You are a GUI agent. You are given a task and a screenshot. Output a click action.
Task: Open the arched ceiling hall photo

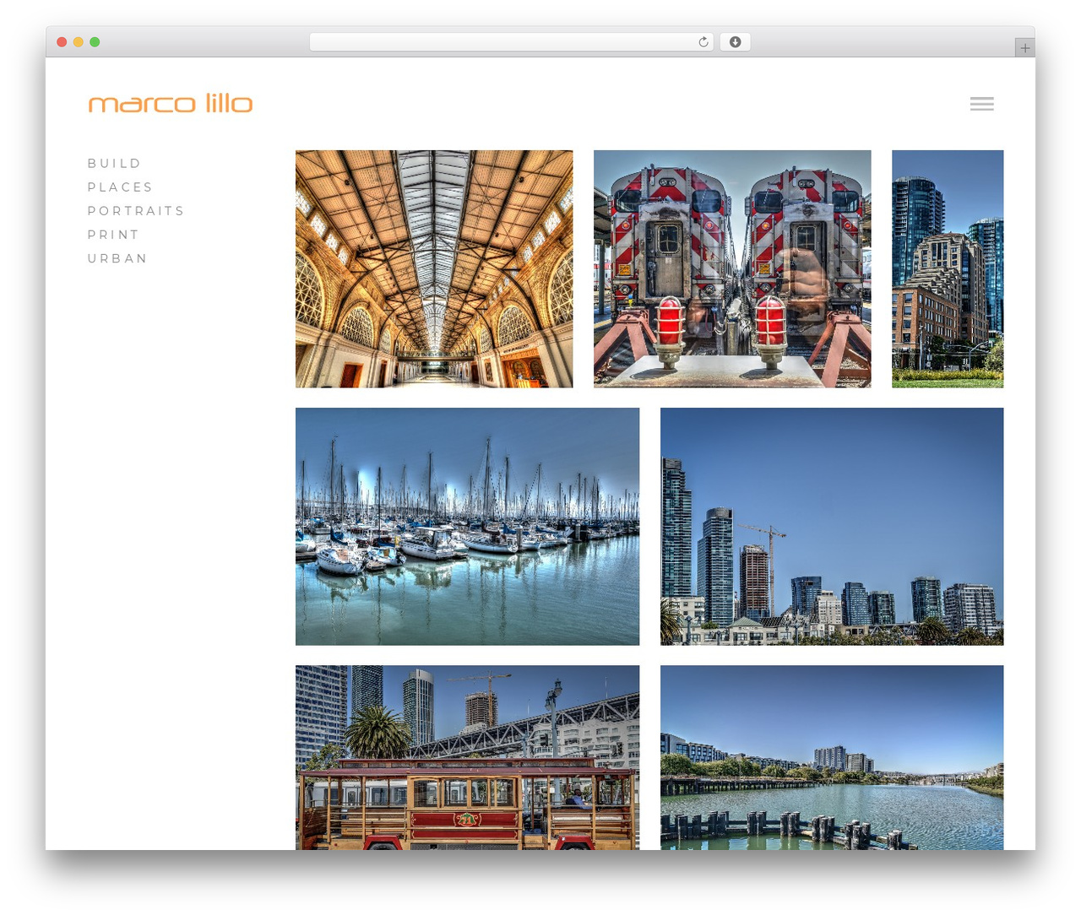pyautogui.click(x=434, y=269)
